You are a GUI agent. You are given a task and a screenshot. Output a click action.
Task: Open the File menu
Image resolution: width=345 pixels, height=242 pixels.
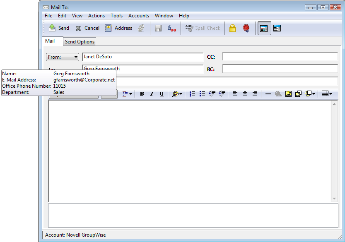(x=48, y=16)
